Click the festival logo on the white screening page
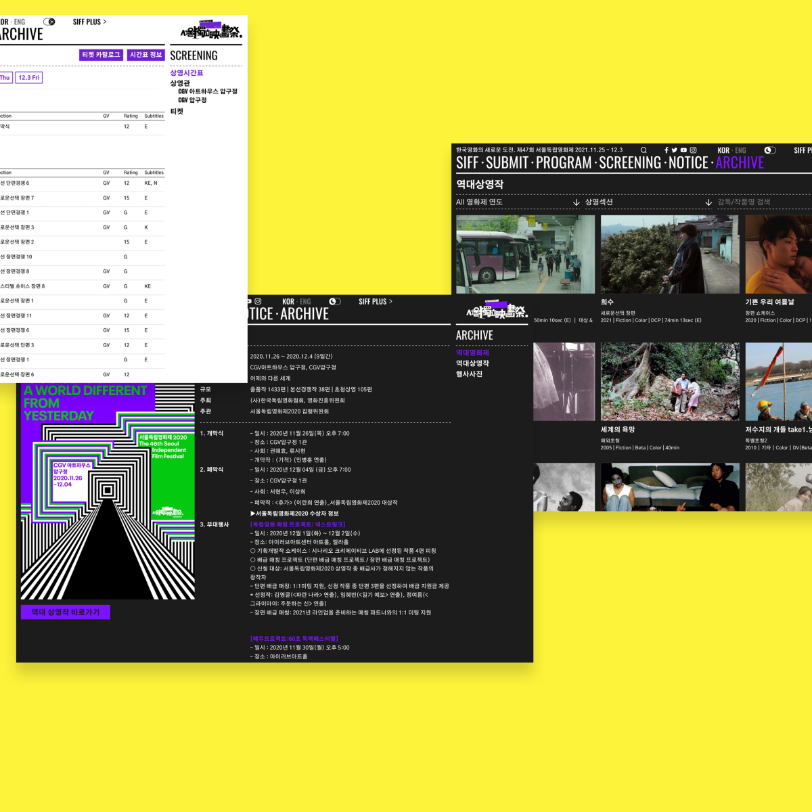Screen dimensions: 812x812 (x=211, y=31)
